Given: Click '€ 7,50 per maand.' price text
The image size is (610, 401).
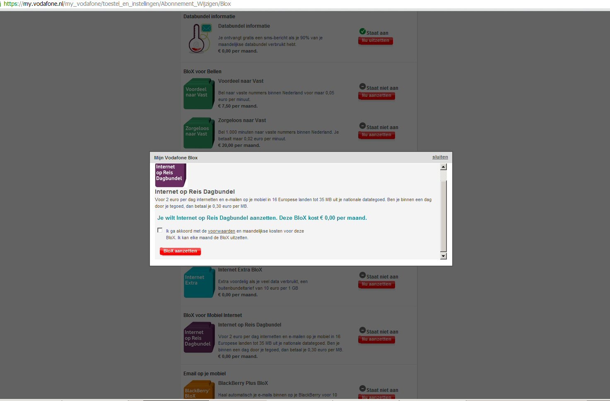Looking at the screenshot, I should tap(238, 106).
